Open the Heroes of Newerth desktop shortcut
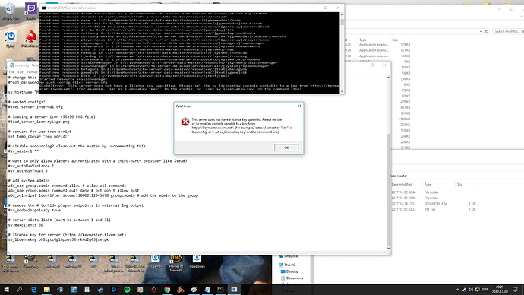The width and height of the screenshot is (524, 295). [176, 263]
